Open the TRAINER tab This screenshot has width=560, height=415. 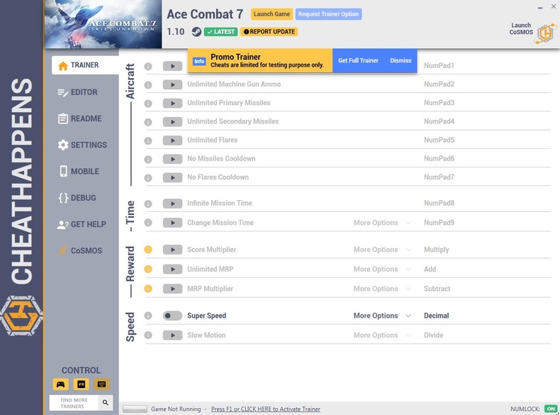pyautogui.click(x=85, y=65)
